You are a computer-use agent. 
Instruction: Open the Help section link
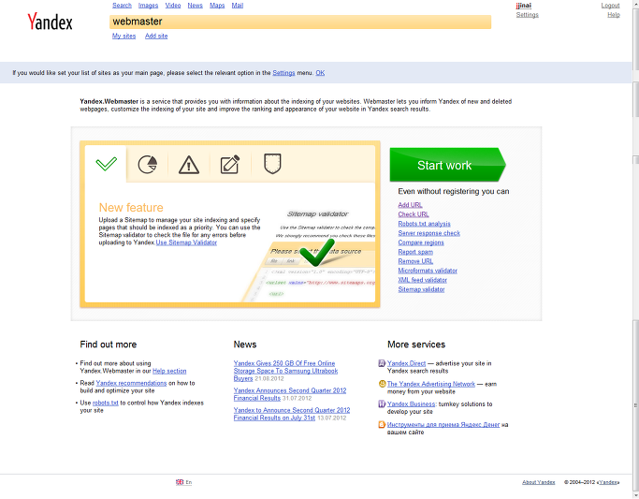tap(169, 371)
